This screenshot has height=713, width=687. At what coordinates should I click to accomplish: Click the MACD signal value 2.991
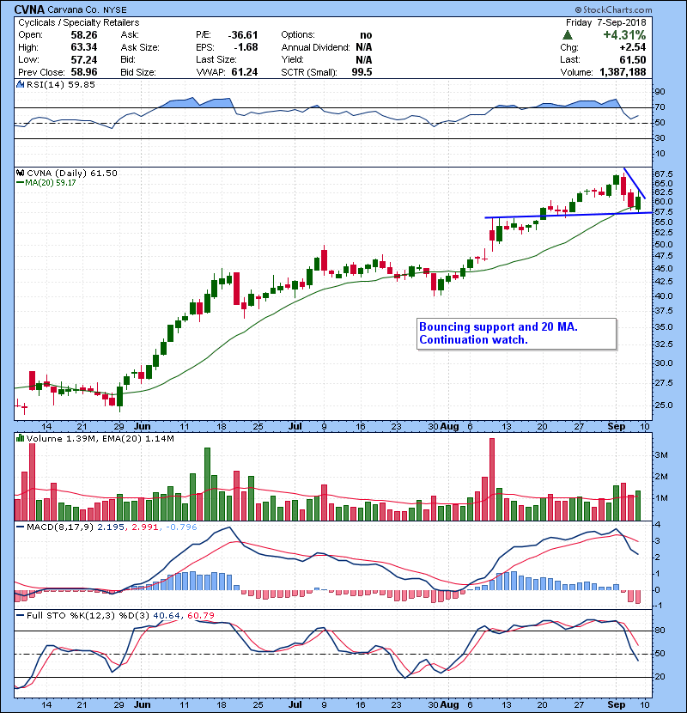145,527
